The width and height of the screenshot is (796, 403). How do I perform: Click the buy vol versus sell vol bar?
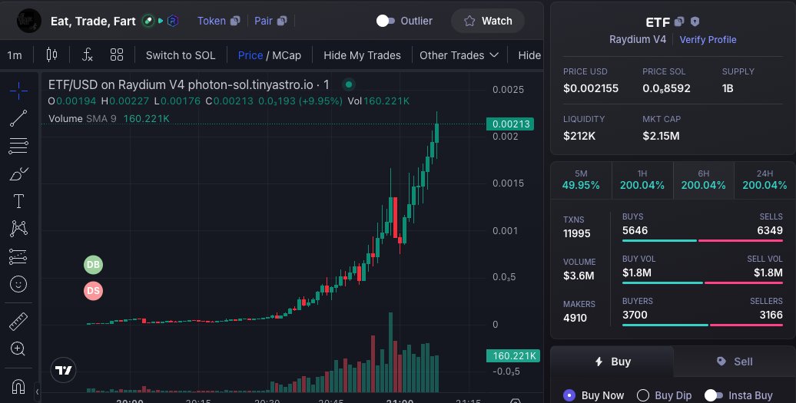[x=702, y=282]
